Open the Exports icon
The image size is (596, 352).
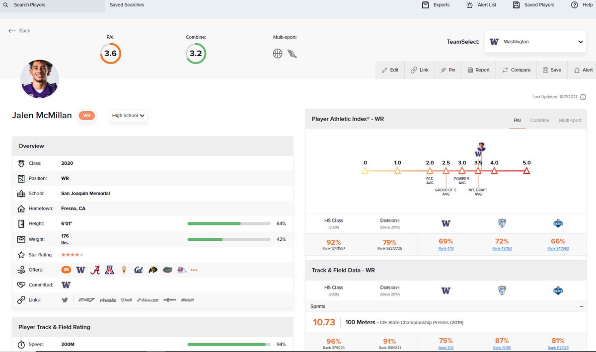tap(425, 5)
